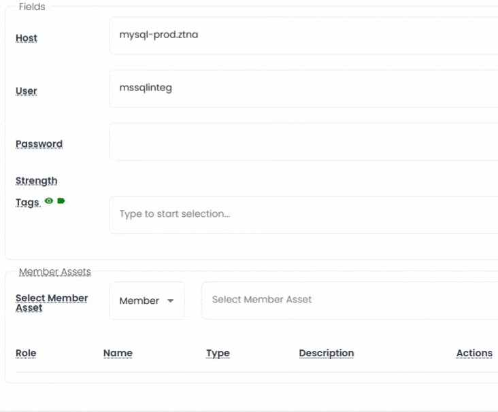This screenshot has width=498, height=412.
Task: Click the Name column header
Action: click(x=118, y=354)
